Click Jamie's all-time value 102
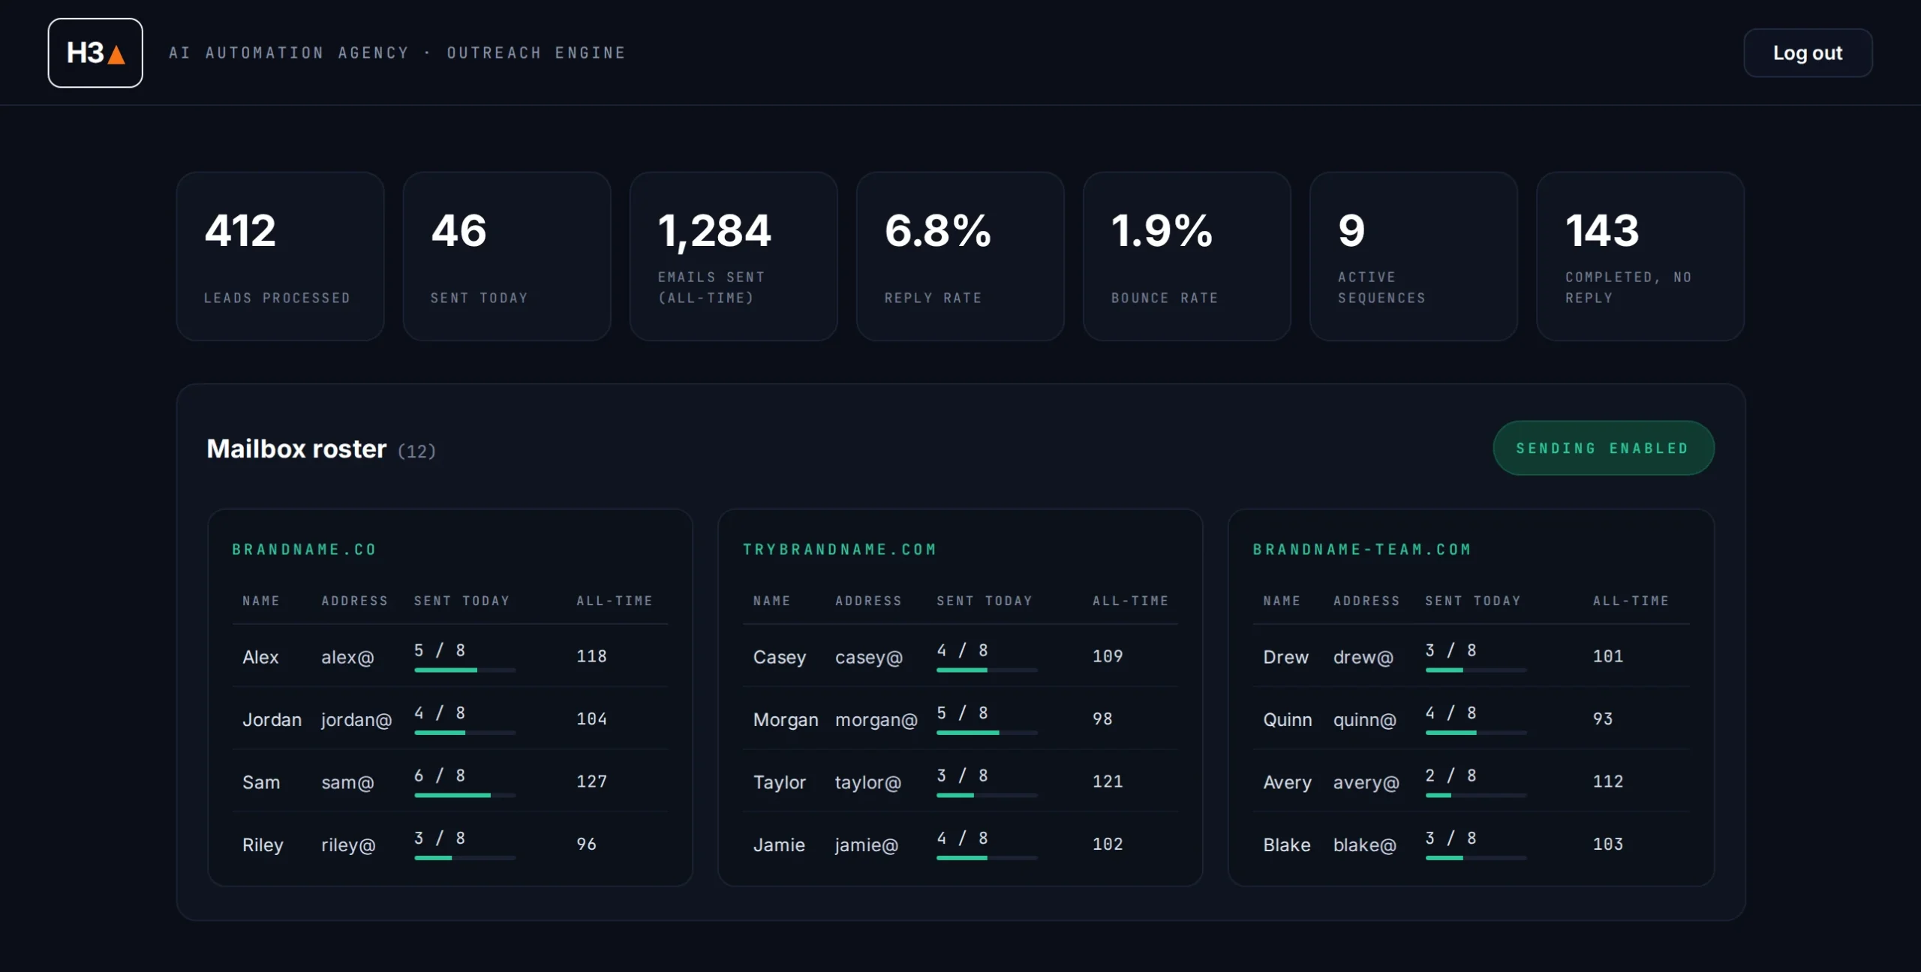Image resolution: width=1921 pixels, height=972 pixels. pos(1108,844)
